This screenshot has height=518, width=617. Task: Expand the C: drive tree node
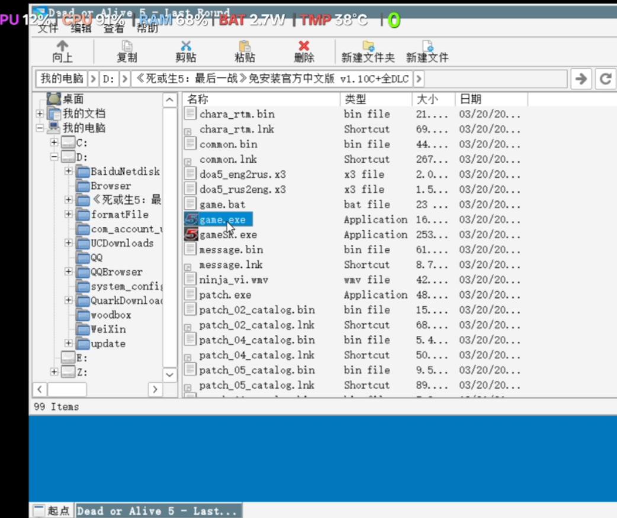(x=54, y=143)
